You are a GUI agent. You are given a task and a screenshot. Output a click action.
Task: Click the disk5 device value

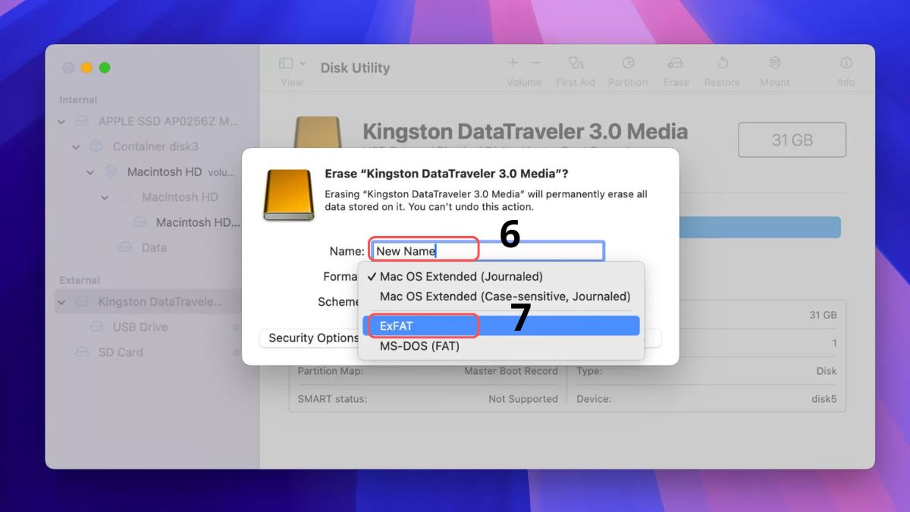(x=824, y=399)
